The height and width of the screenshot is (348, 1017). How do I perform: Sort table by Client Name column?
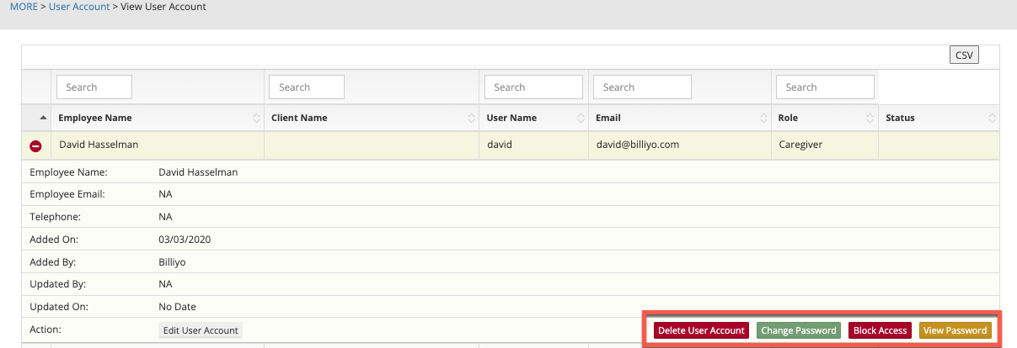coord(299,118)
